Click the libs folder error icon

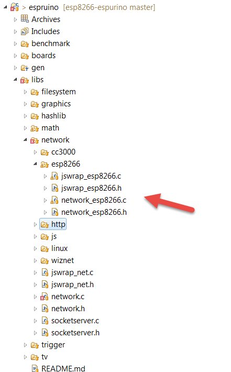point(25,80)
